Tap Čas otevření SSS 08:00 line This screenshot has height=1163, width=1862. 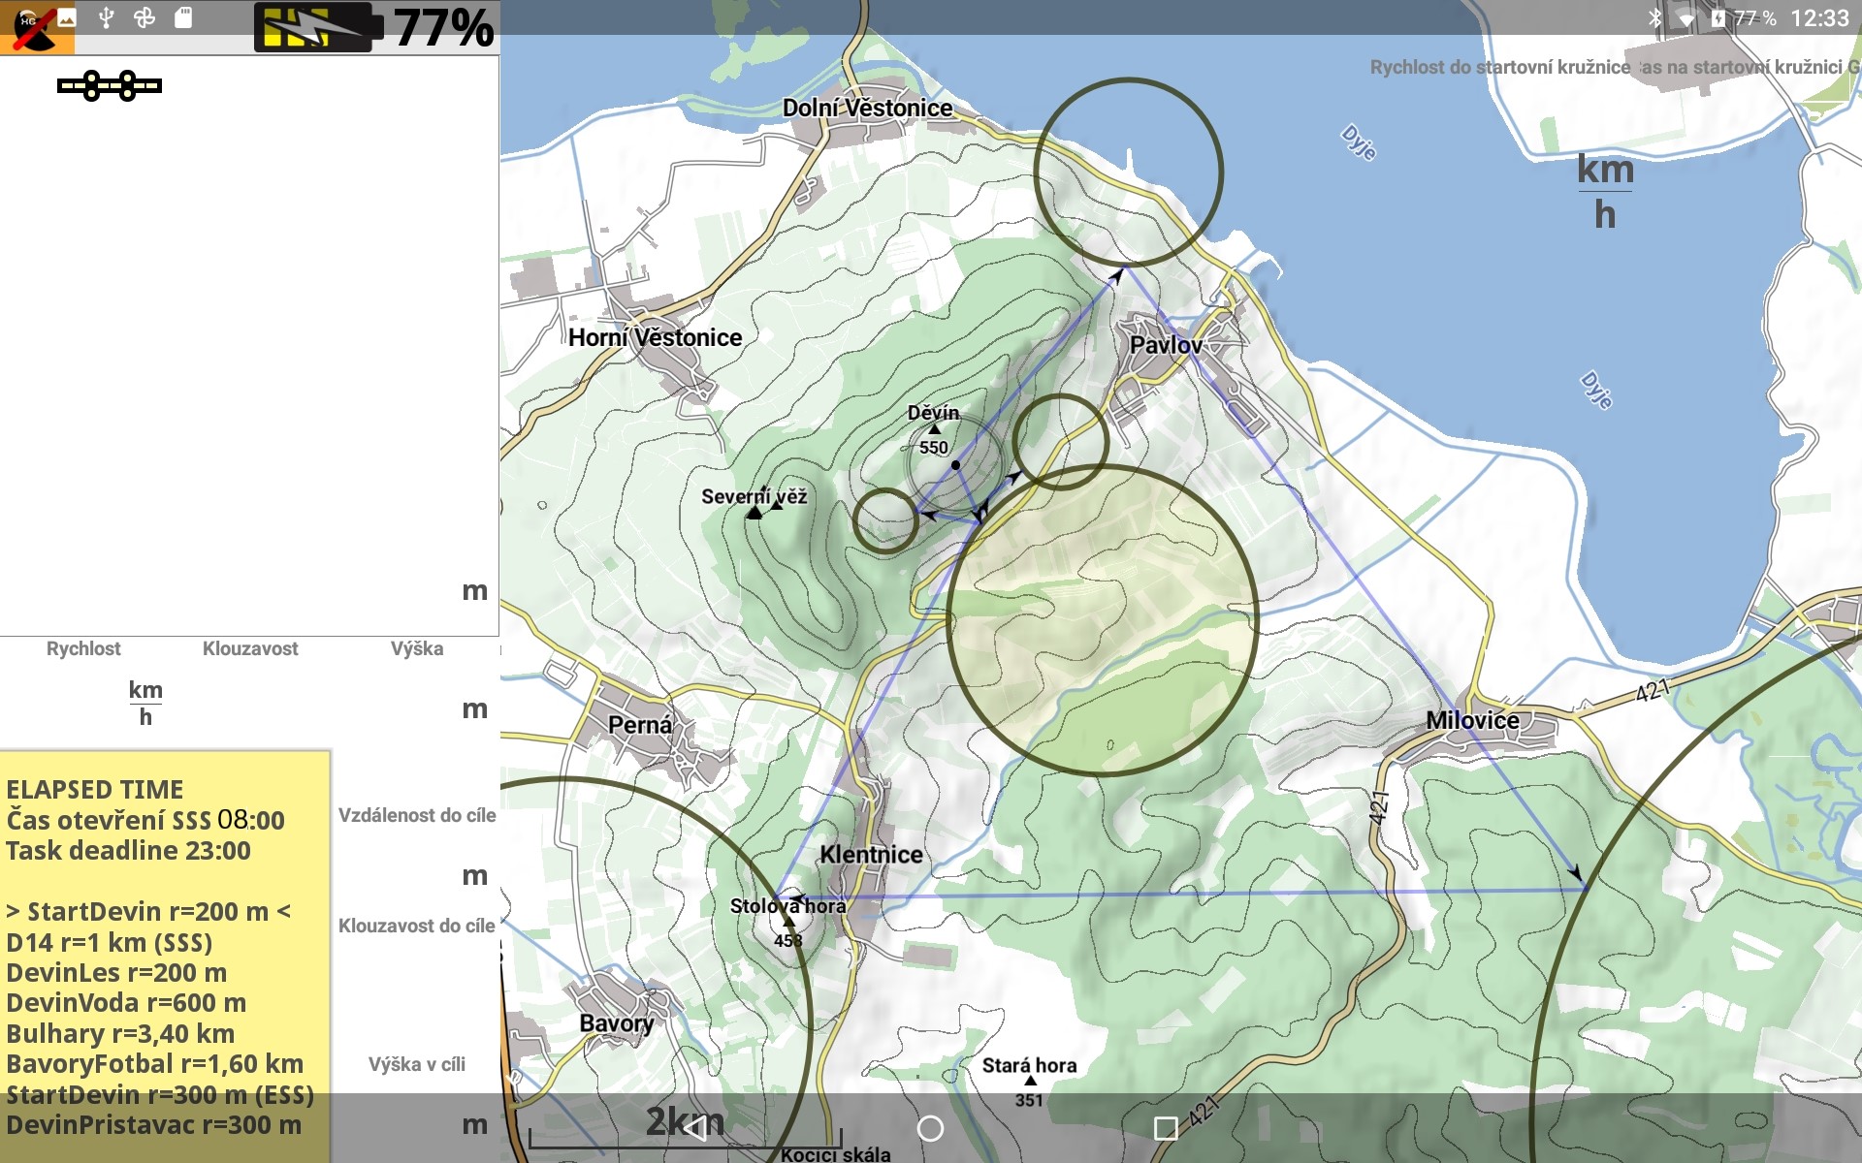pyautogui.click(x=145, y=820)
